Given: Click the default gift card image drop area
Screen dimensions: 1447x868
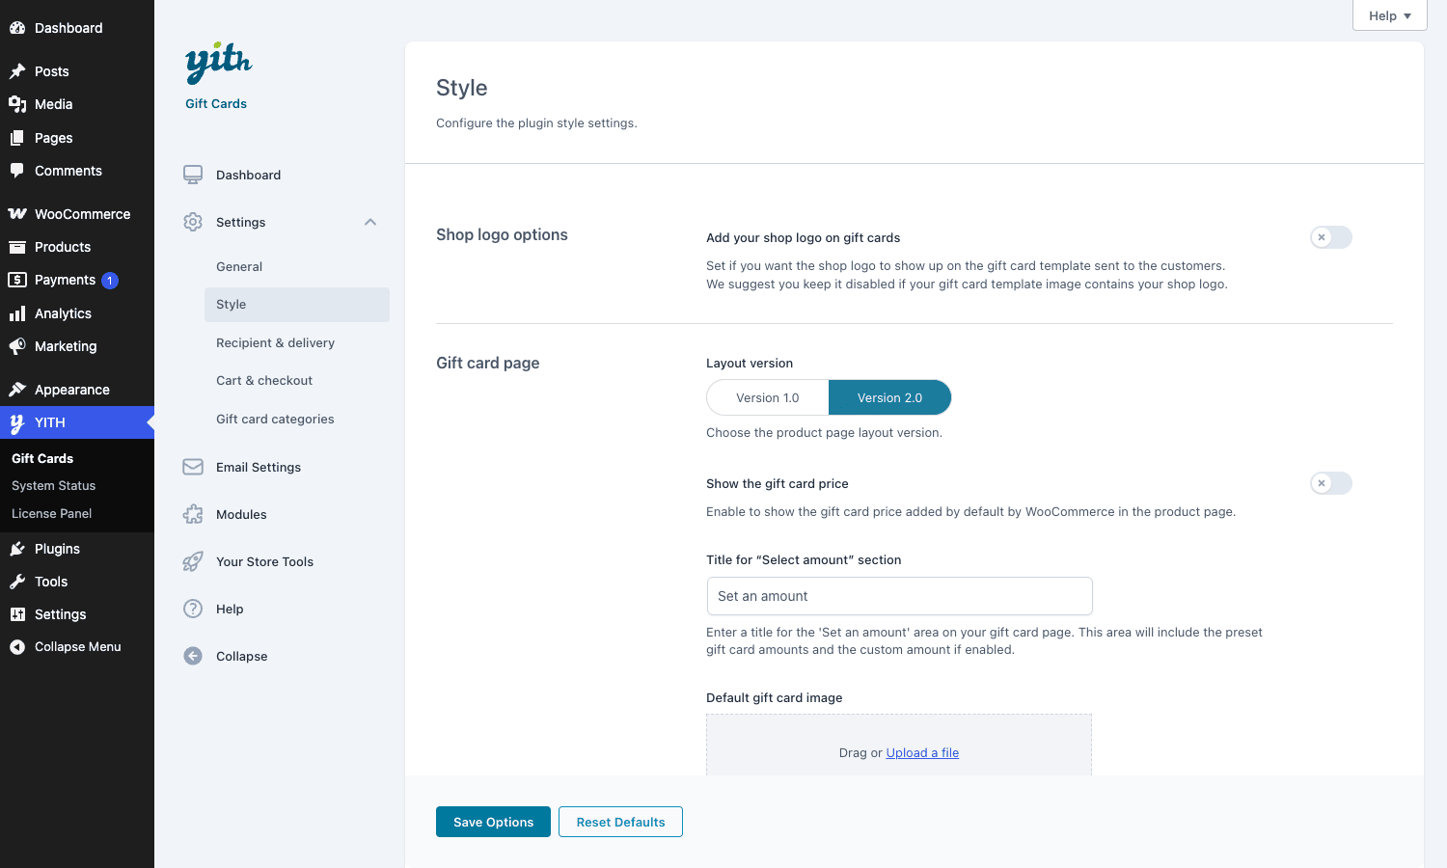Looking at the screenshot, I should pos(899,745).
